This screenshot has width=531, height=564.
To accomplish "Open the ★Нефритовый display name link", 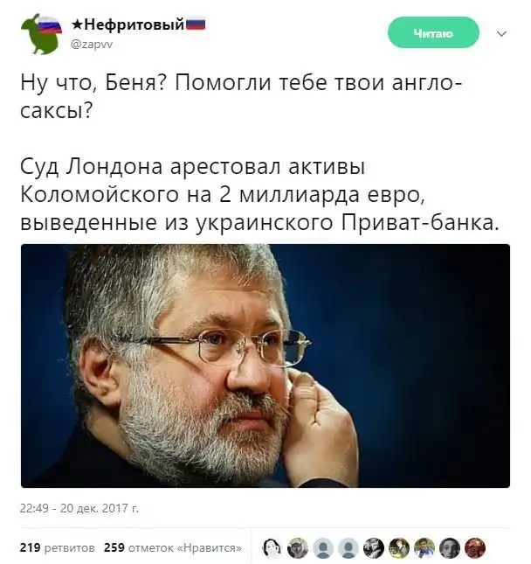I will coord(138,24).
